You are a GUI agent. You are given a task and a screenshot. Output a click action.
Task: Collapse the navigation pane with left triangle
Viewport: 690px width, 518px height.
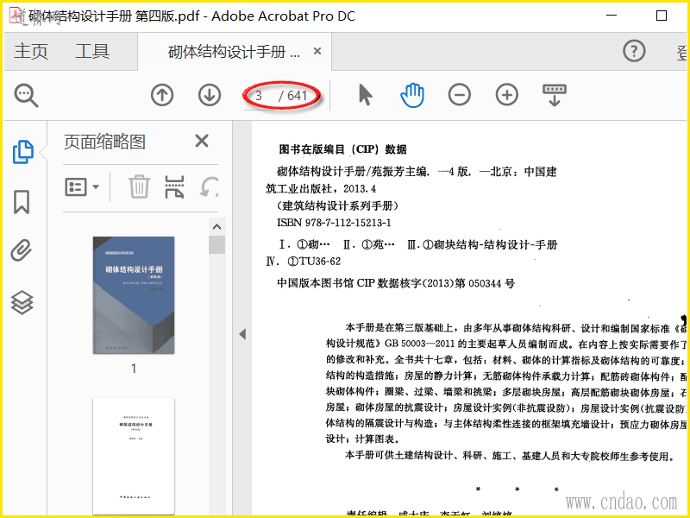[242, 334]
